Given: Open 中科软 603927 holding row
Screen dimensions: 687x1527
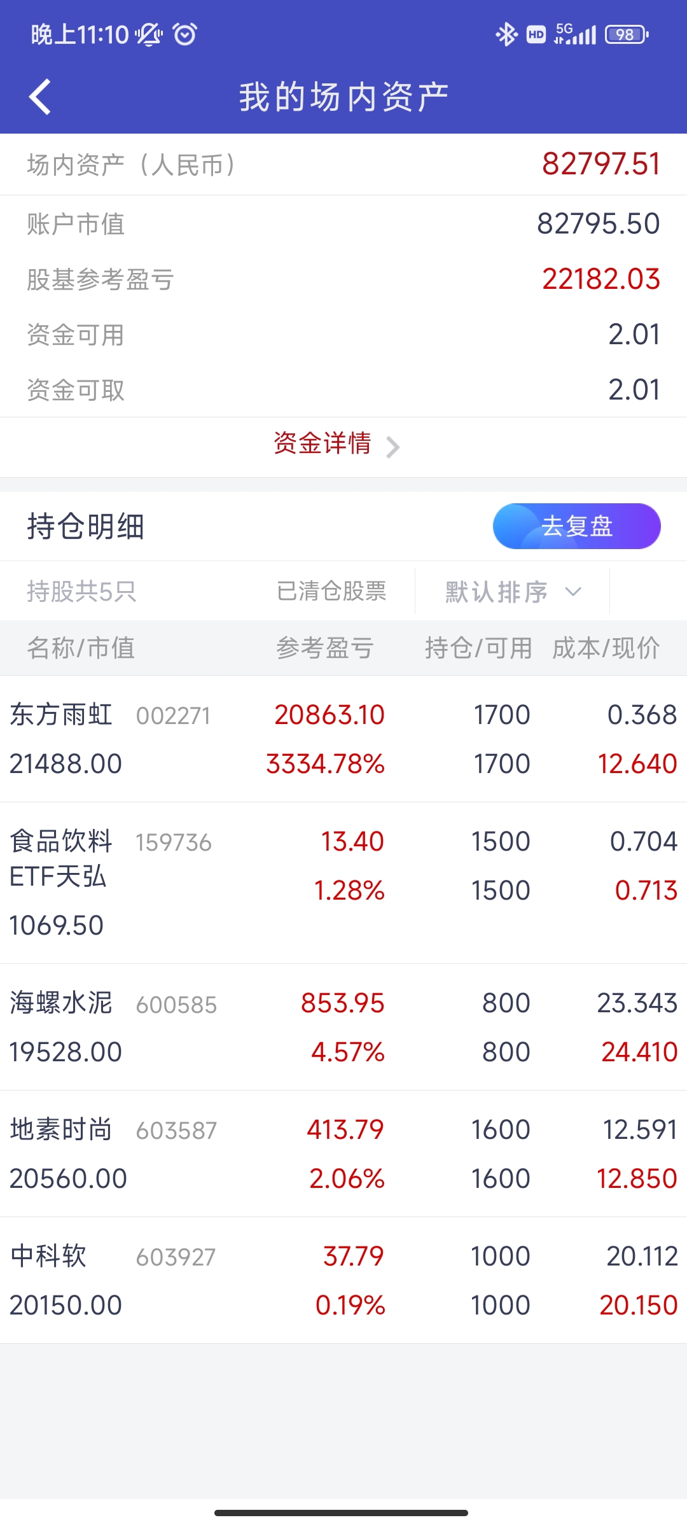Looking at the screenshot, I should point(343,1280).
